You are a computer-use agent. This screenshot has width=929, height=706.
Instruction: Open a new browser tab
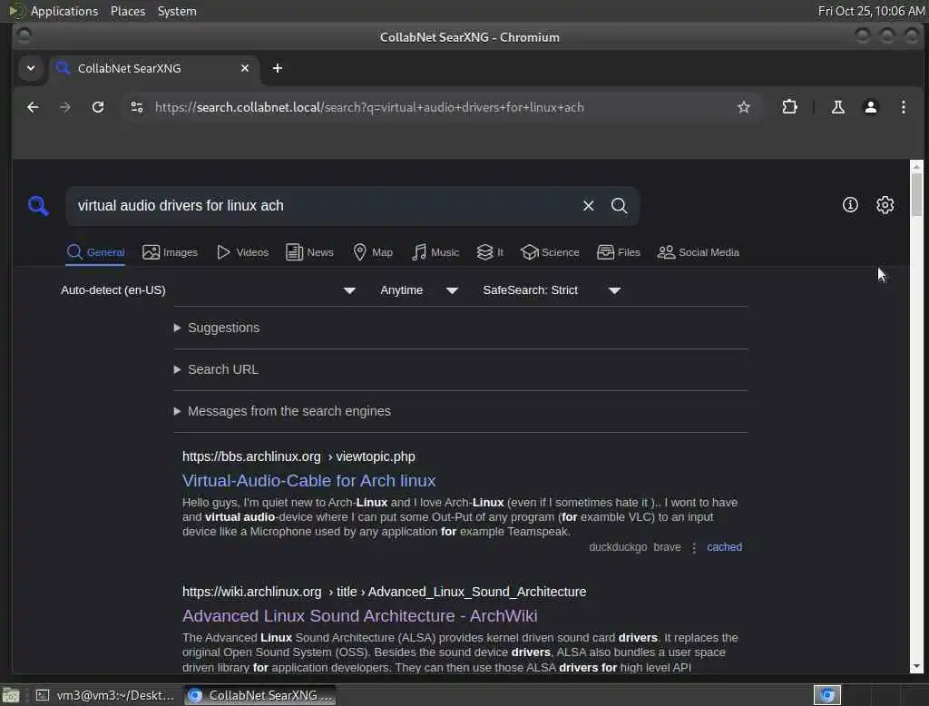[278, 68]
